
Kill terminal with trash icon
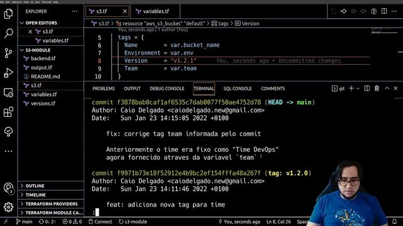pos(377,89)
